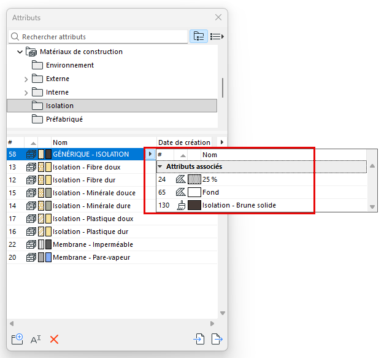Select the Externe folder
Image resolution: width=384 pixels, height=358 pixels.
[50, 79]
